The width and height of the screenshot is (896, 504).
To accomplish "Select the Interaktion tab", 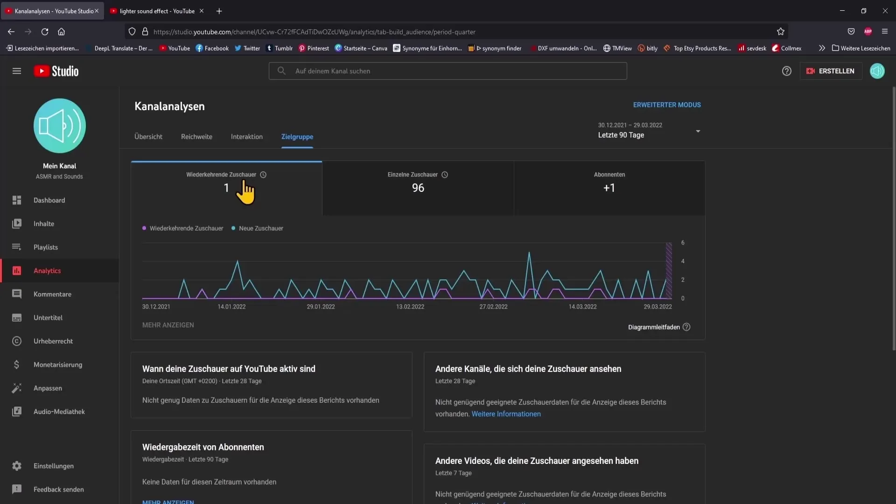I will (x=246, y=137).
